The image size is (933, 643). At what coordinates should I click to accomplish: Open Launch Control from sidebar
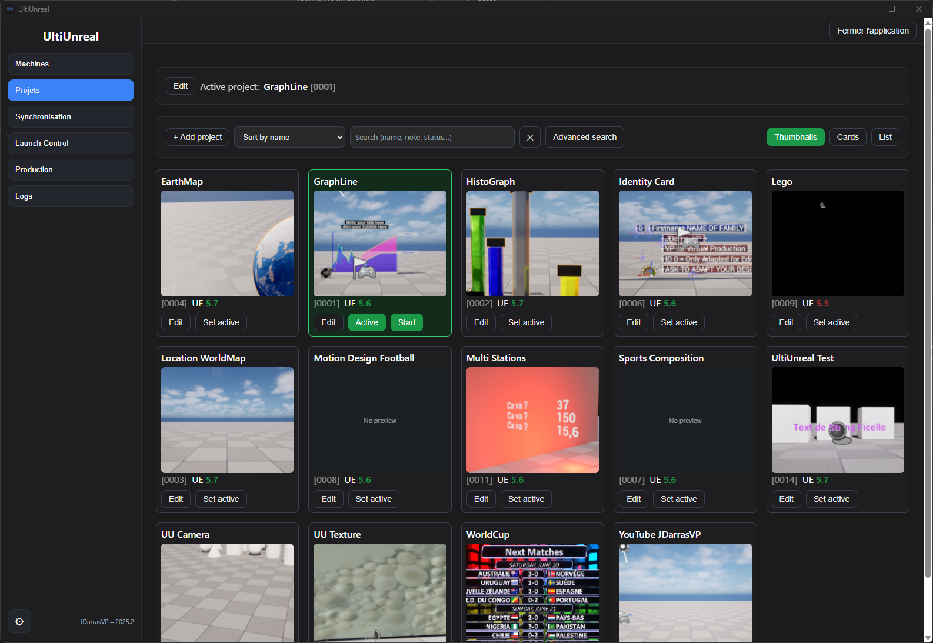[71, 143]
